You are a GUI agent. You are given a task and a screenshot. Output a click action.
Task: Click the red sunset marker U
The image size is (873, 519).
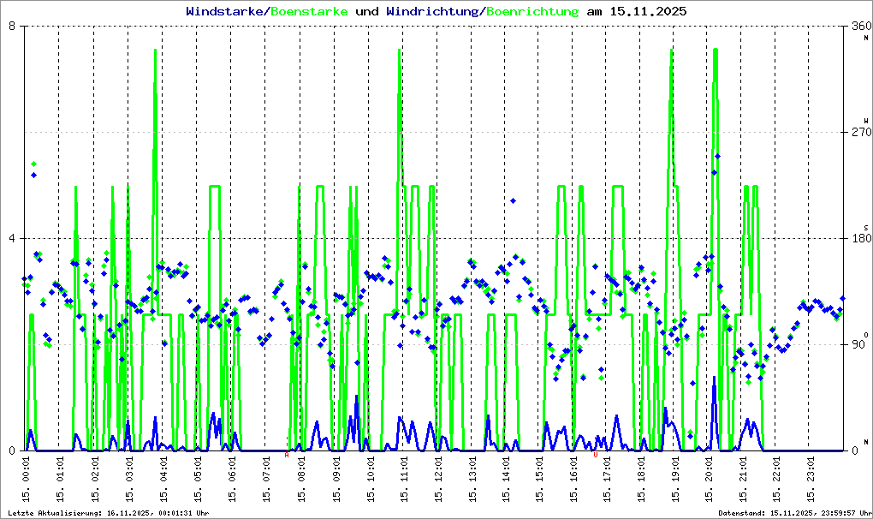point(595,455)
